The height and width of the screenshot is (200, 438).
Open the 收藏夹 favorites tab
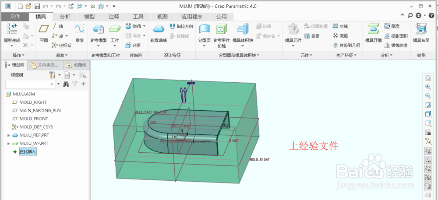pos(77,65)
